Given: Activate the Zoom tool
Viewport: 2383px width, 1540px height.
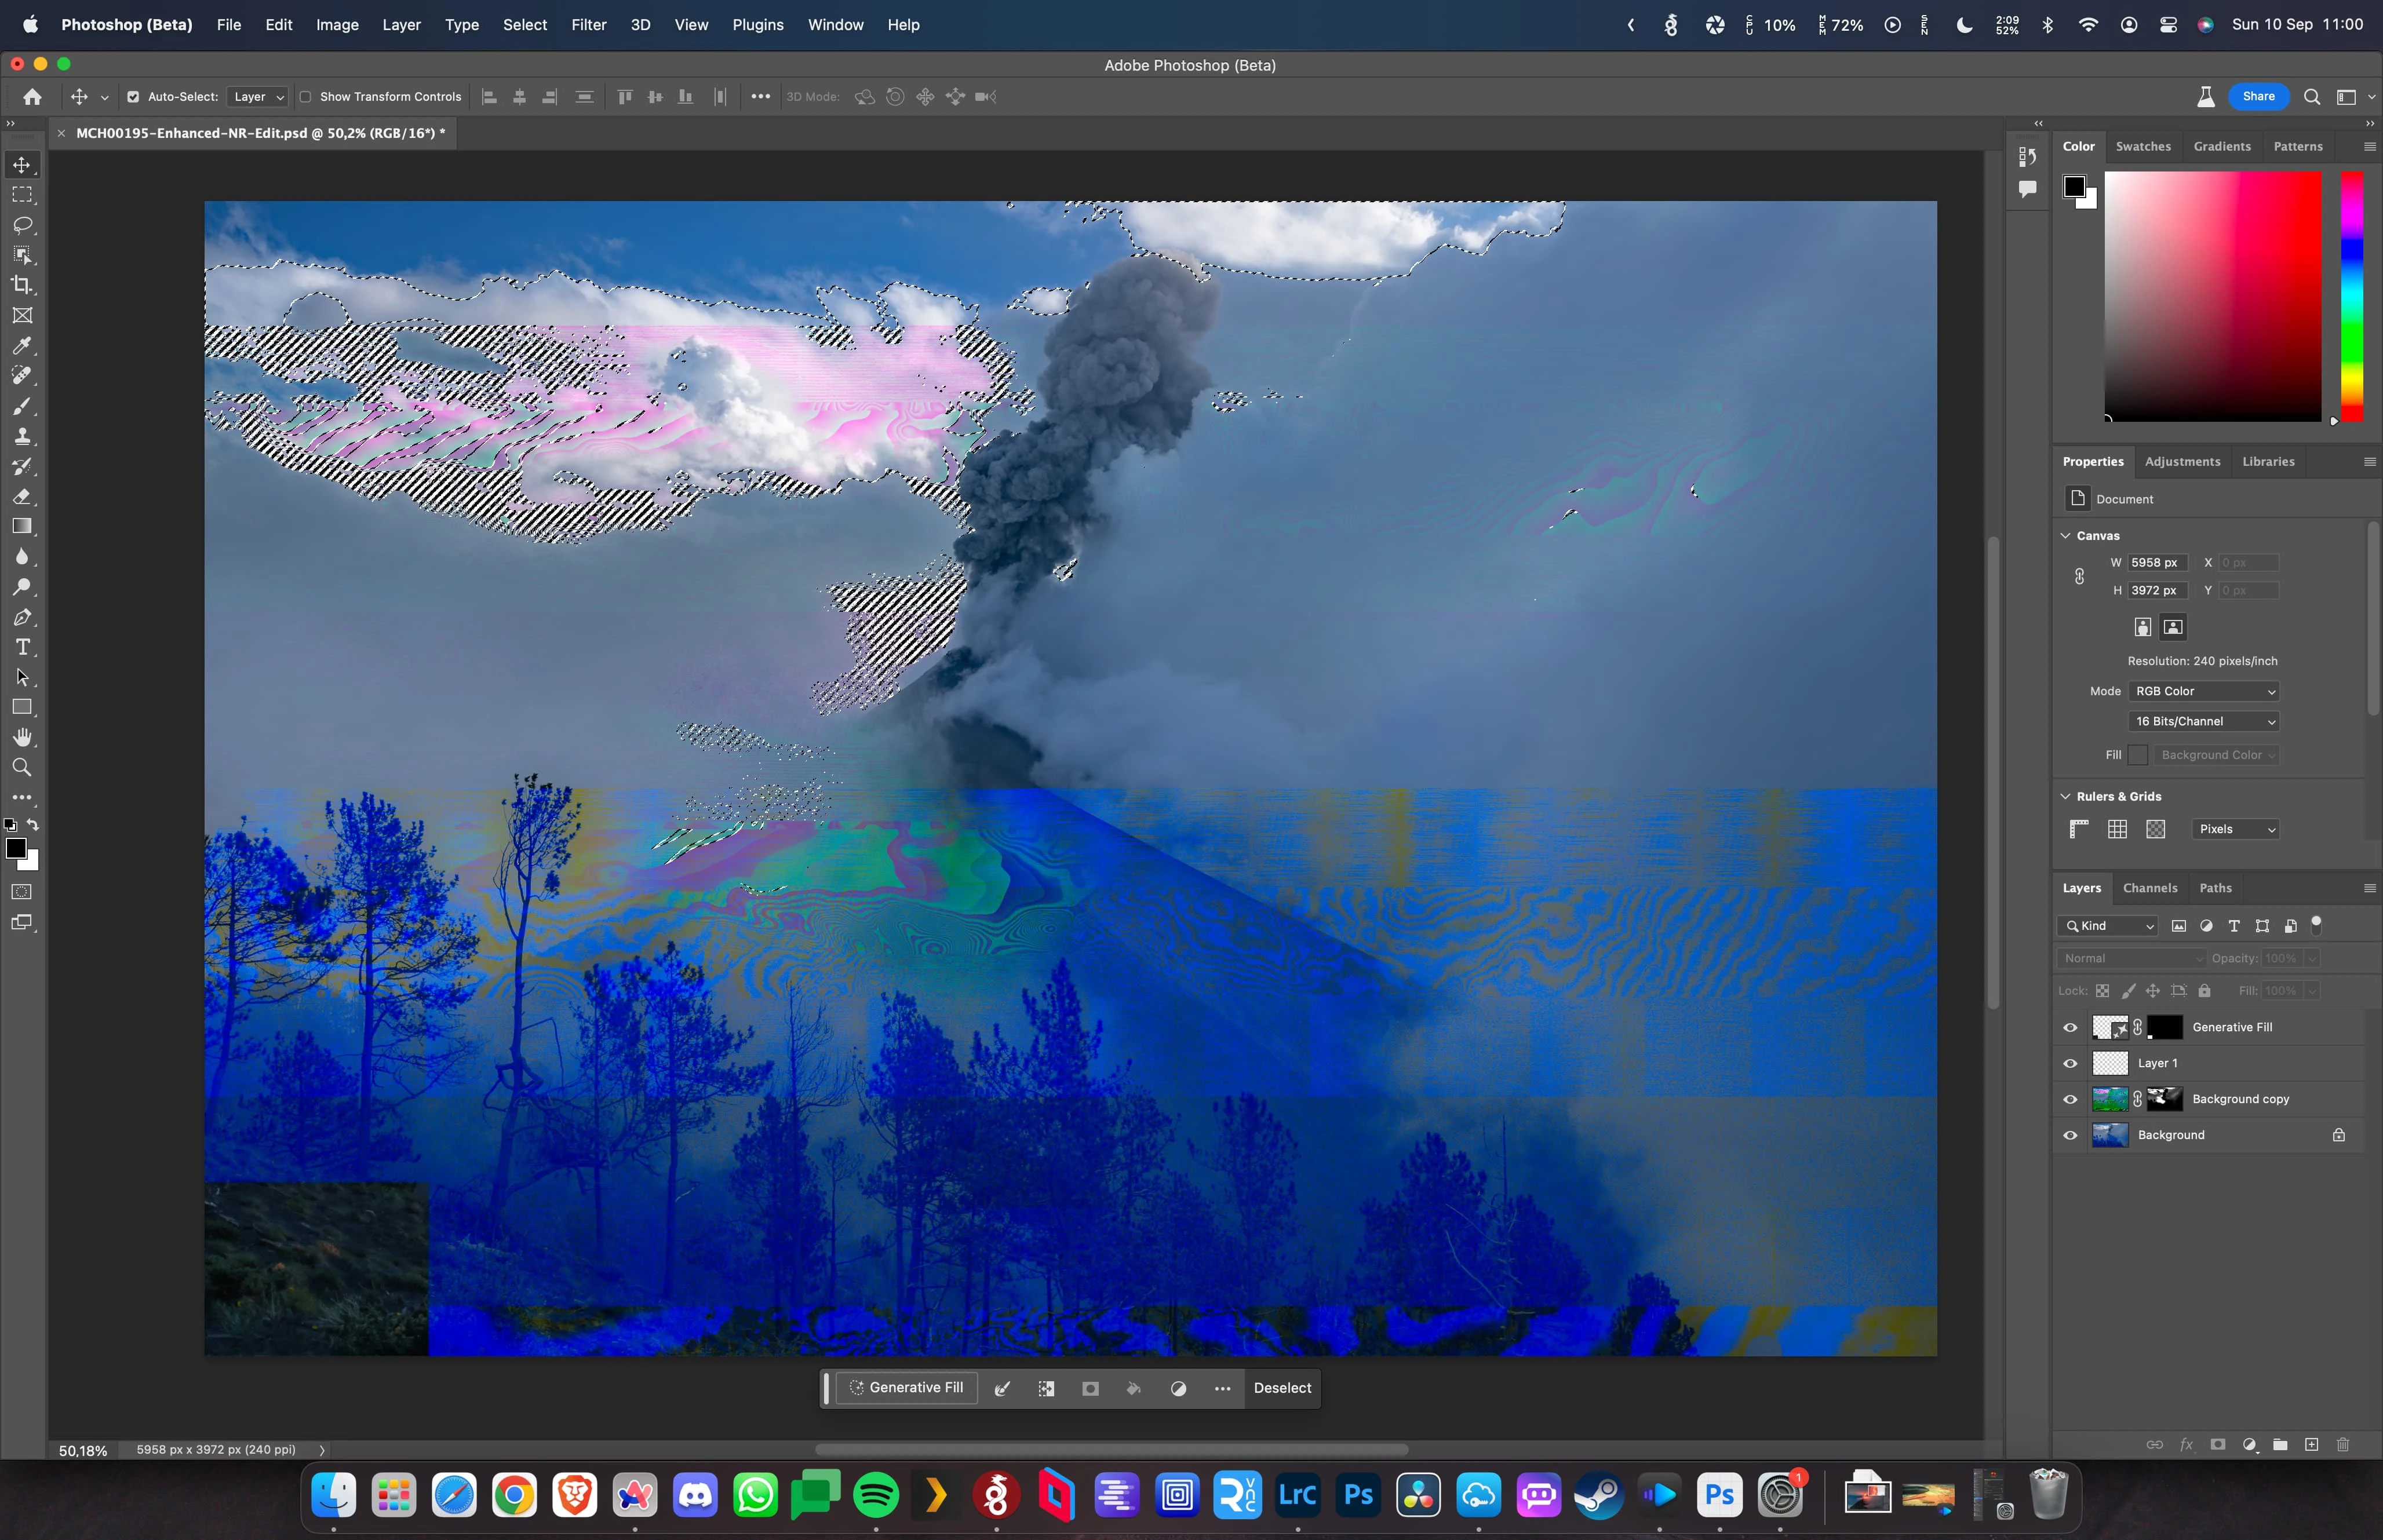Looking at the screenshot, I should [x=22, y=767].
